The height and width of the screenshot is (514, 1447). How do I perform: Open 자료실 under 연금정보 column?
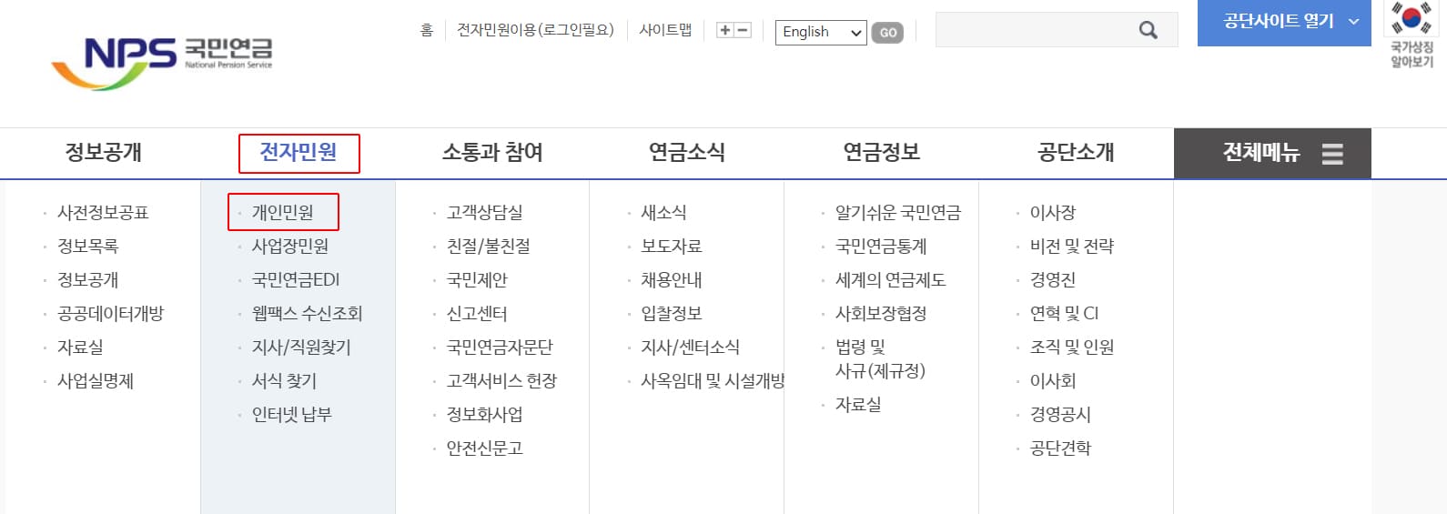[858, 405]
